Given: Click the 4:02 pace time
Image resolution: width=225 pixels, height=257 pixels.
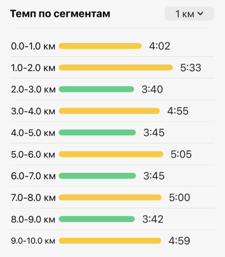Looking at the screenshot, I should pyautogui.click(x=160, y=46).
